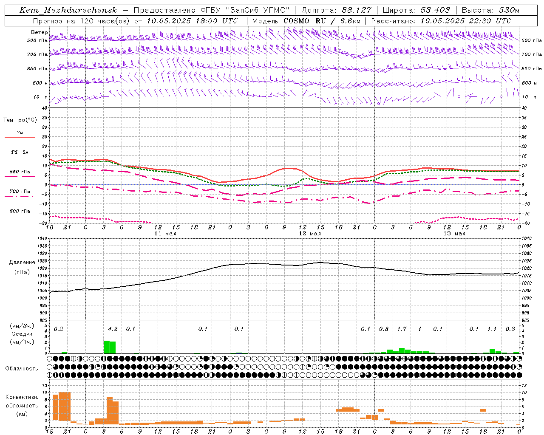Click the 'Облачность' cloud cover label
The width and height of the screenshot is (544, 435).
click(x=22, y=369)
